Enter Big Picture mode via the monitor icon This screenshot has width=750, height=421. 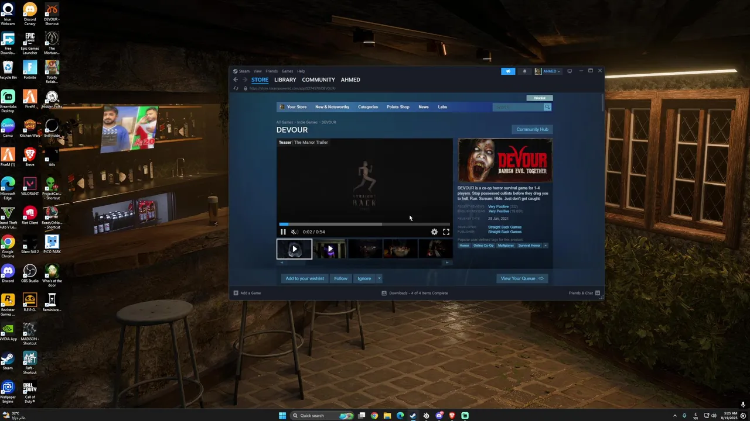coord(570,71)
